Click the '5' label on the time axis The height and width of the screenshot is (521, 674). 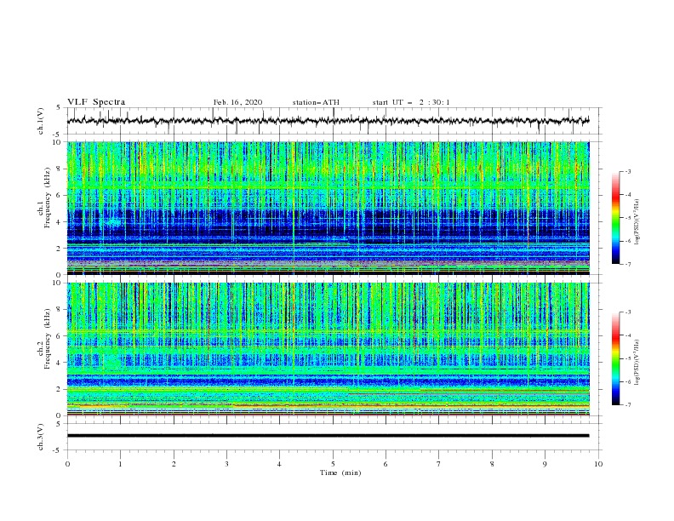pyautogui.click(x=333, y=464)
